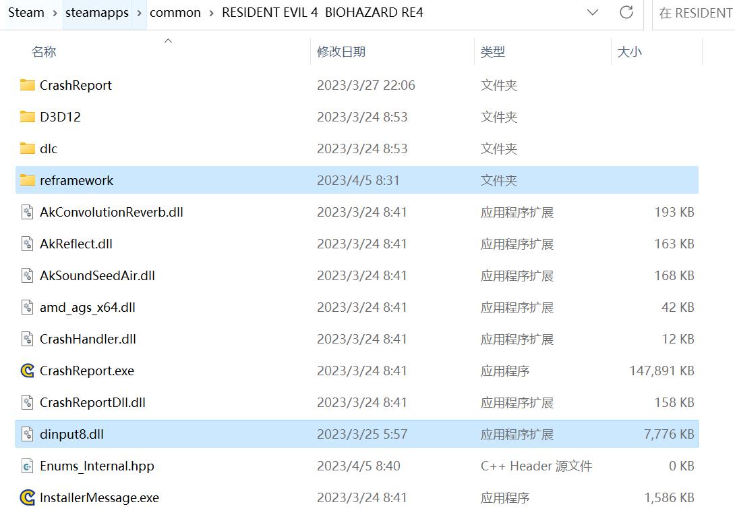Go to common folder in breadcrumb

tap(175, 13)
